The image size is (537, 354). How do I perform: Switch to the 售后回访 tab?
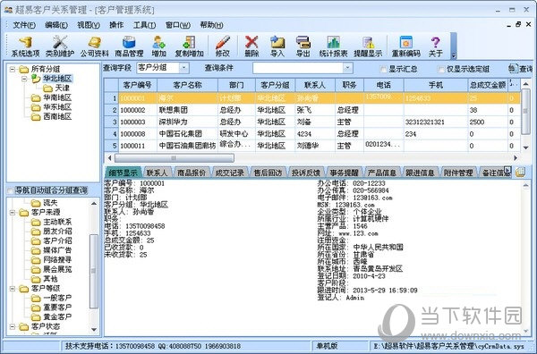268,173
